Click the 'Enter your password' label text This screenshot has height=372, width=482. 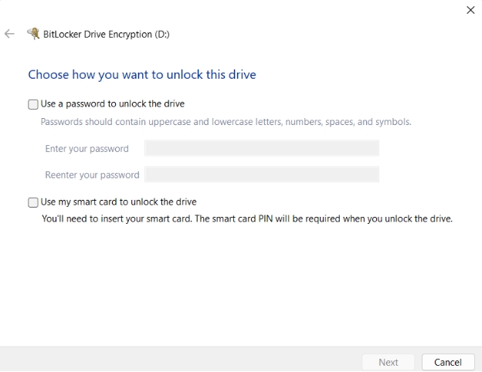click(x=87, y=148)
